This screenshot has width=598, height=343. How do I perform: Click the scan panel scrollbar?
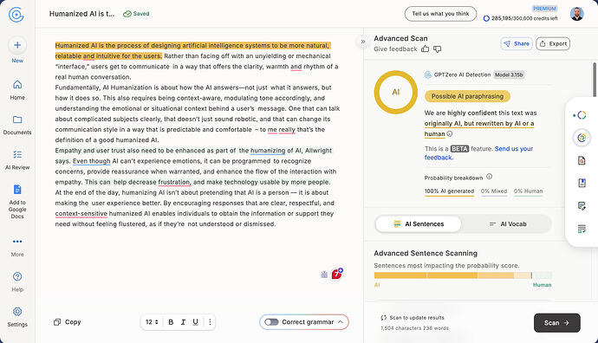pyautogui.click(x=595, y=80)
